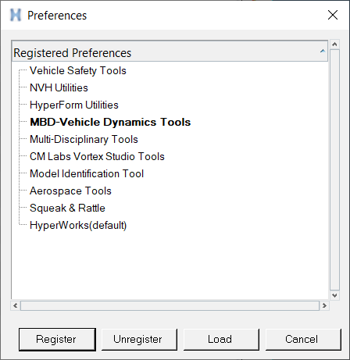The image size is (350, 360).
Task: Click the vertical scrollbar up arrow
Action: click(334, 45)
